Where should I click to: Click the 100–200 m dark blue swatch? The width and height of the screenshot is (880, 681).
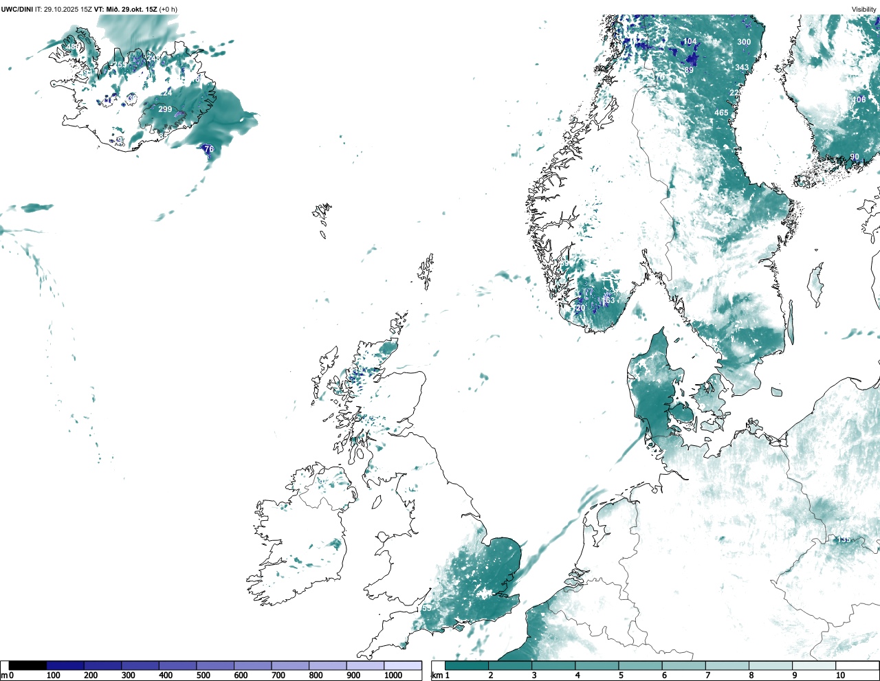click(x=65, y=665)
